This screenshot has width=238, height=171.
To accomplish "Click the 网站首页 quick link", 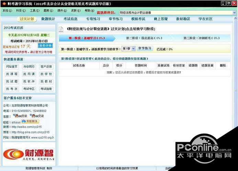I will (x=12, y=67).
